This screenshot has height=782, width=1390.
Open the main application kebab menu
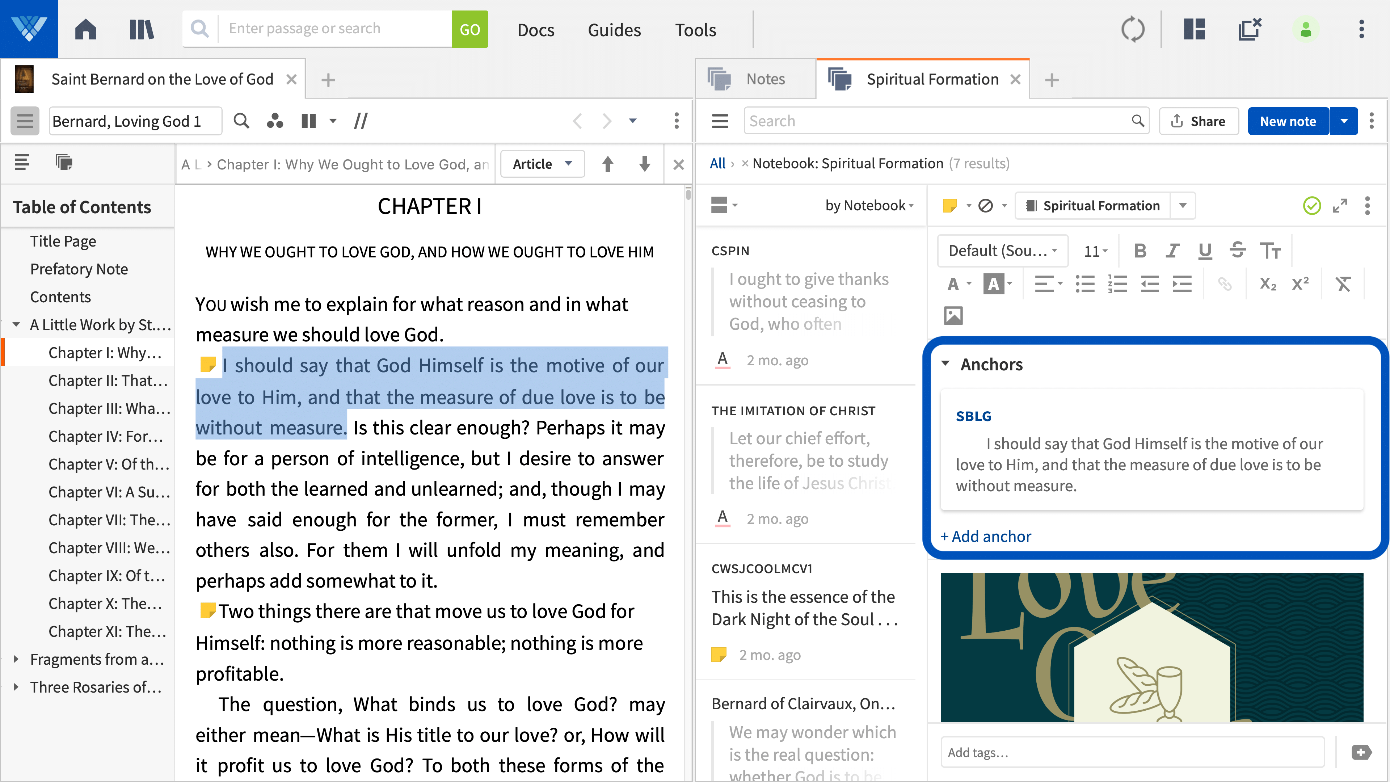pyautogui.click(x=1361, y=29)
